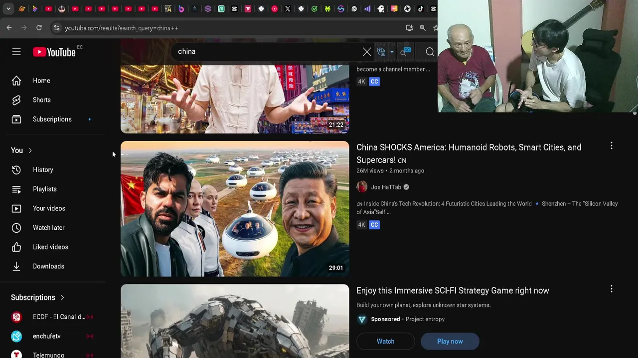Open the Joe HaTTab channel name
This screenshot has height=358, width=638.
tap(386, 187)
